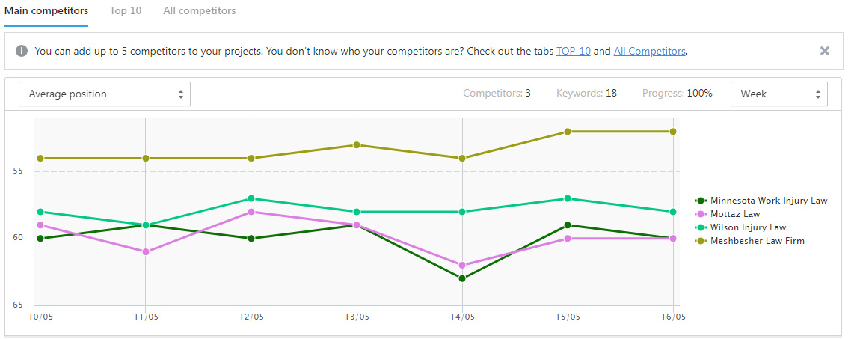Image resolution: width=854 pixels, height=339 pixels.
Task: Toggle Minnesota Work Injury Law series visibility
Action: pyautogui.click(x=769, y=201)
